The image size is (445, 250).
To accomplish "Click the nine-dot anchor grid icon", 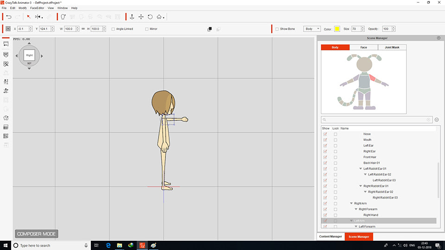I will click(x=8, y=29).
